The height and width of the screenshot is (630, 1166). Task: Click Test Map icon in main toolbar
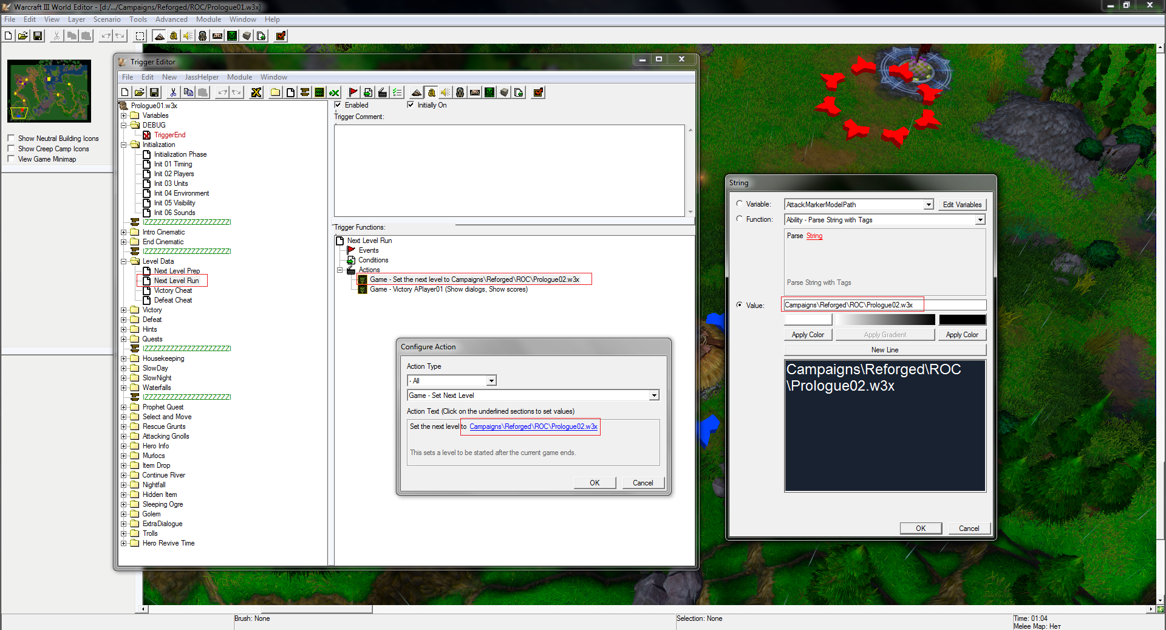click(281, 36)
